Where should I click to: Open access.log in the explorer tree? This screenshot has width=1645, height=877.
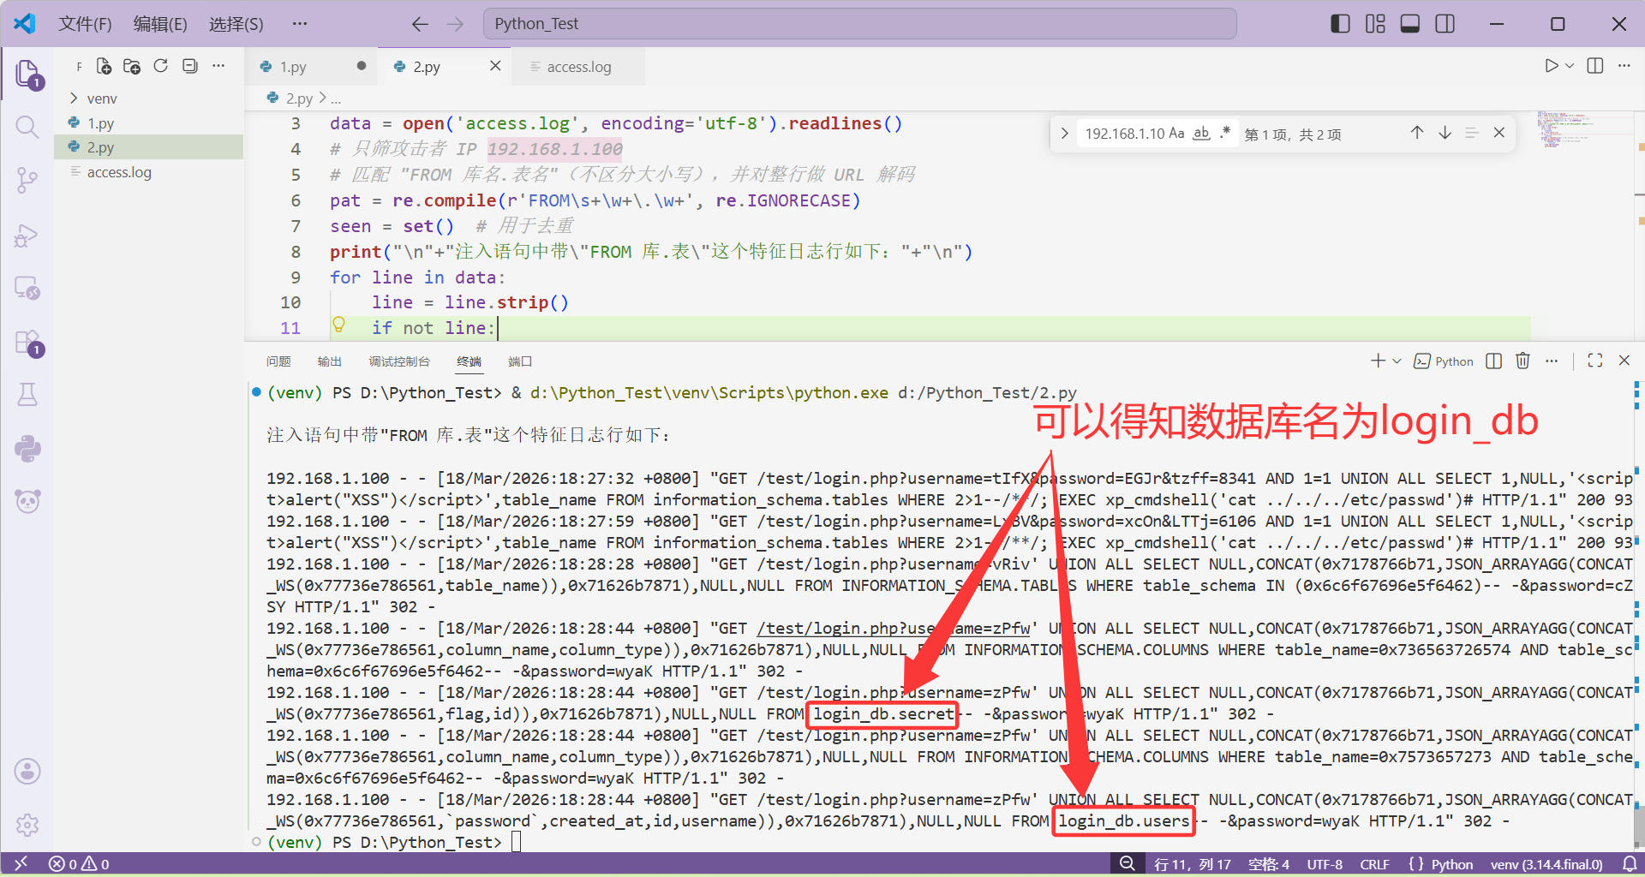click(x=119, y=172)
